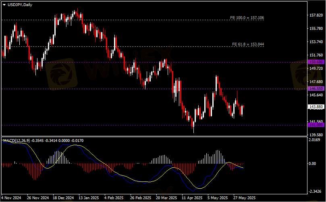Click the 157.820 price axis value
This screenshot has width=326, height=202.
316,15
